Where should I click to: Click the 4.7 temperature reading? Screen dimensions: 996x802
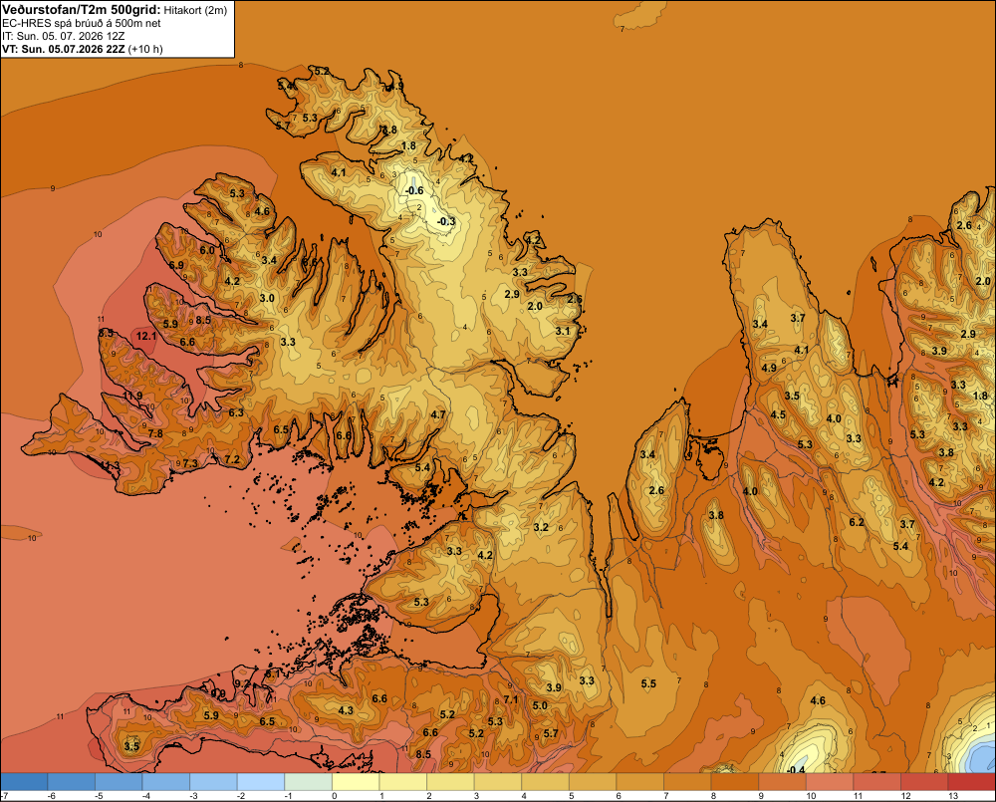coord(437,414)
